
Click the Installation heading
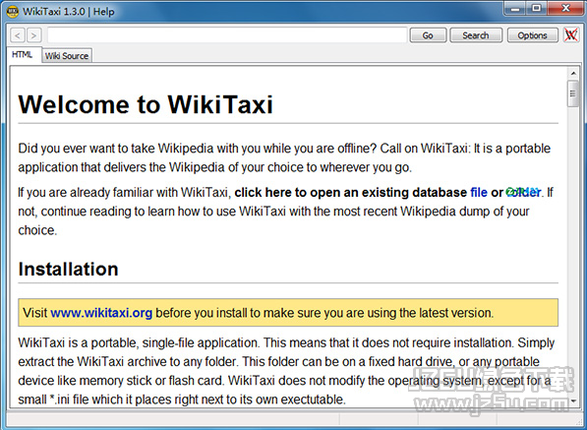(68, 269)
